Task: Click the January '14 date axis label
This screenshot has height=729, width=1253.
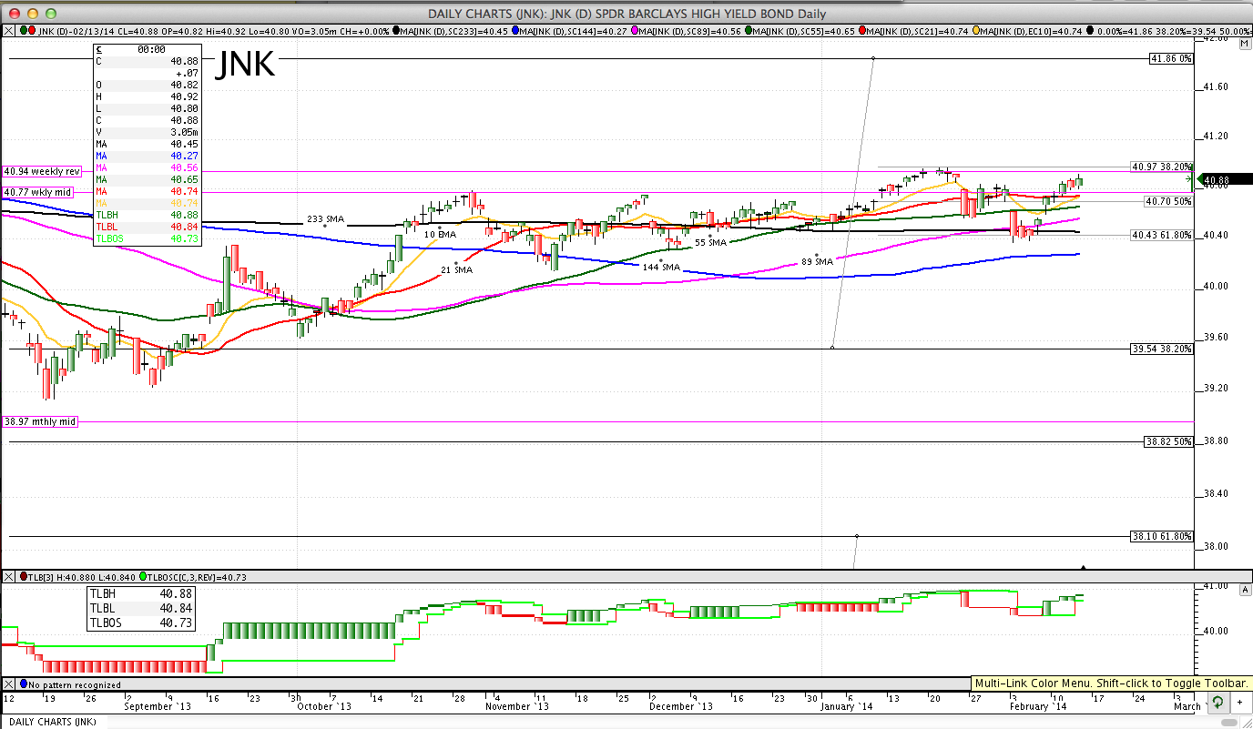Action: 846,706
